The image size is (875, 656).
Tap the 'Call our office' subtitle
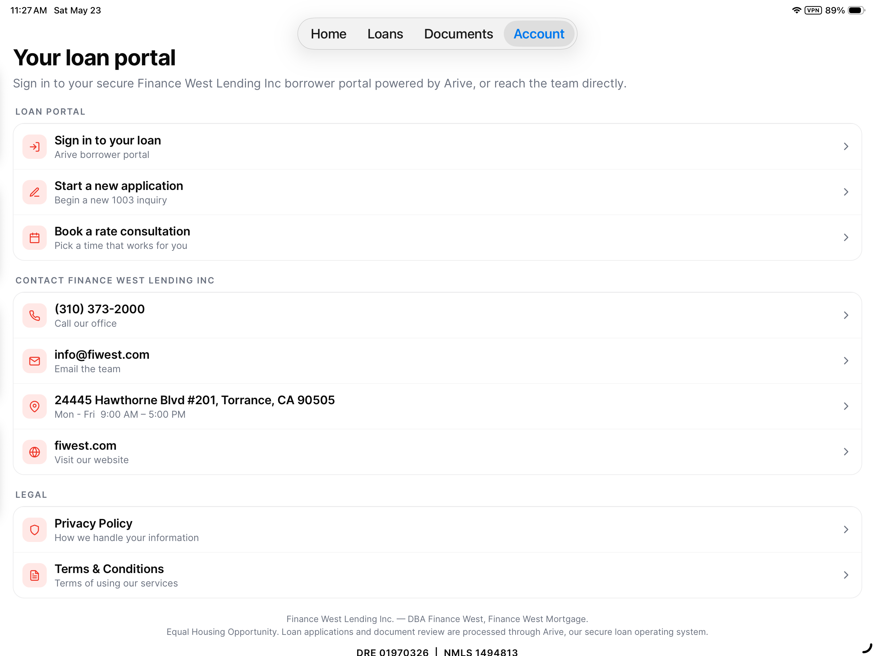(x=86, y=324)
